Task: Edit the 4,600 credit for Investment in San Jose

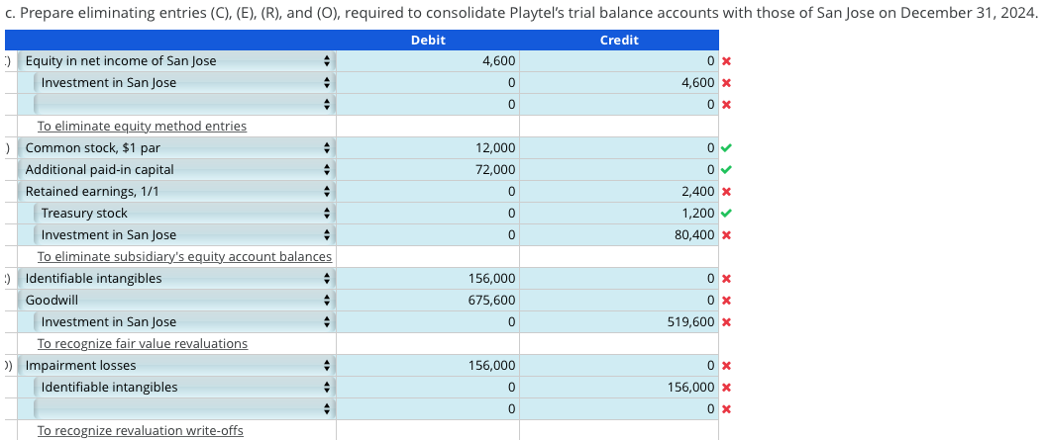Action: (619, 83)
